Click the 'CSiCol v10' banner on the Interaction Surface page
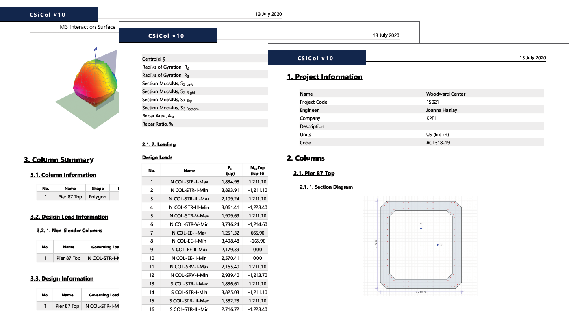Viewport: 569px width, 311px height. point(49,14)
